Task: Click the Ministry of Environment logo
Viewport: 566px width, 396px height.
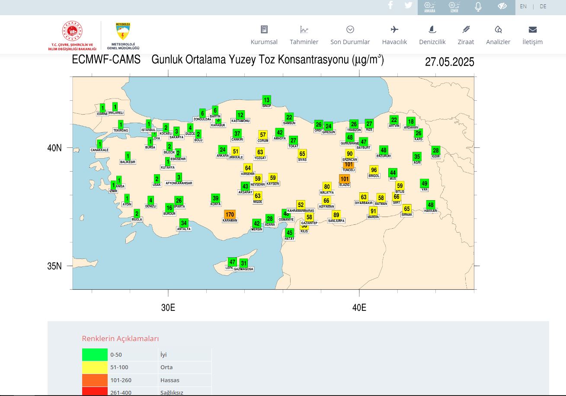Action: 72,36
